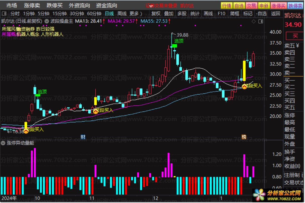Image resolution: width=305 pixels, height=203 pixels.
Task: Click the 多股 multi-stock view
Action: (182, 14)
